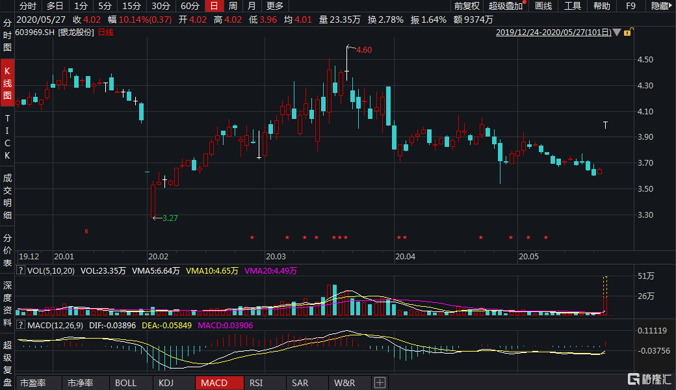Image resolution: width=676 pixels, height=390 pixels.
Task: Click the VMA20:4.49万 value
Action: pyautogui.click(x=271, y=270)
